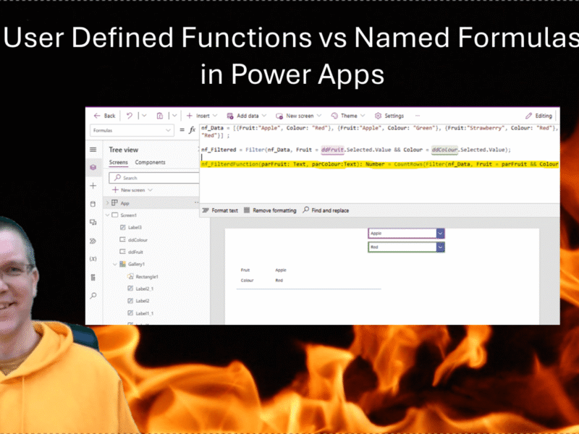Go back with the Back arrow button

(104, 116)
